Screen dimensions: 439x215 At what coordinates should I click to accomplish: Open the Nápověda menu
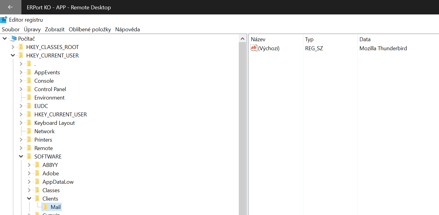click(x=128, y=29)
